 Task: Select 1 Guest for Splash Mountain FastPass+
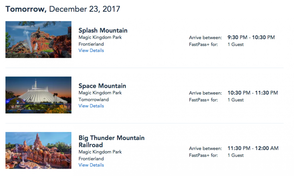(235, 45)
